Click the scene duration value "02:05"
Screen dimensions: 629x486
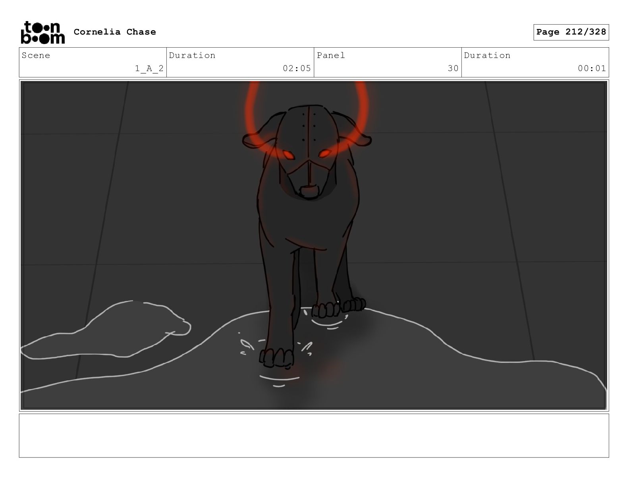pos(297,68)
